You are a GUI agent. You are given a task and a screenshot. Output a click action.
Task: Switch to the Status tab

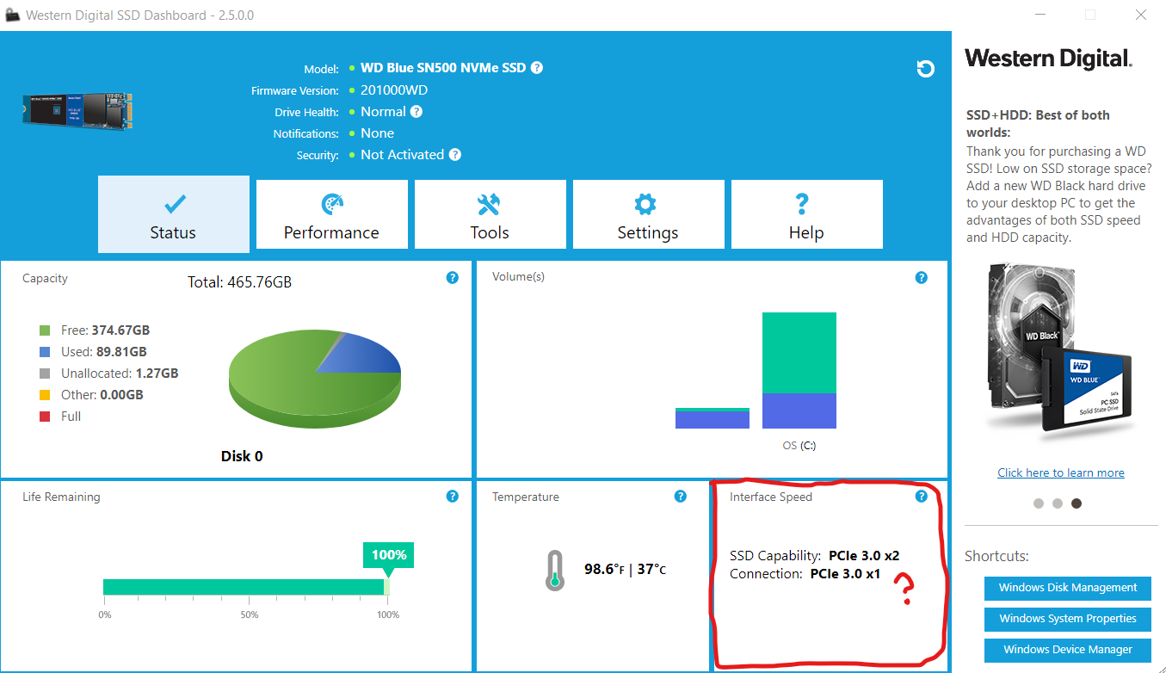click(174, 214)
